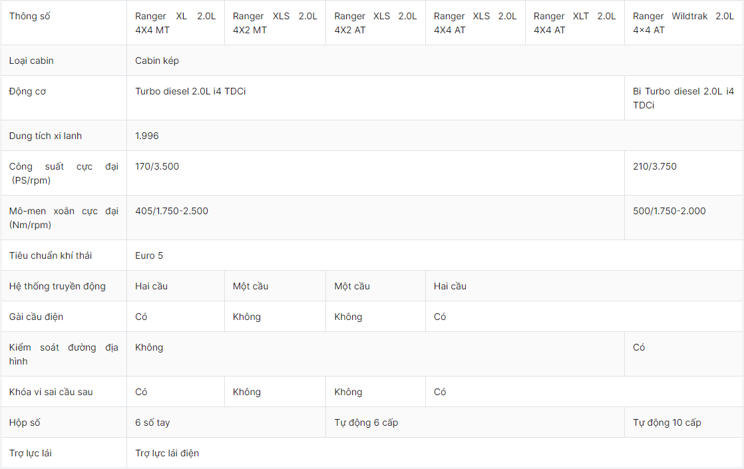Click the 500/1.750-2.000 torque value
The width and height of the screenshot is (744, 469).
669,211
